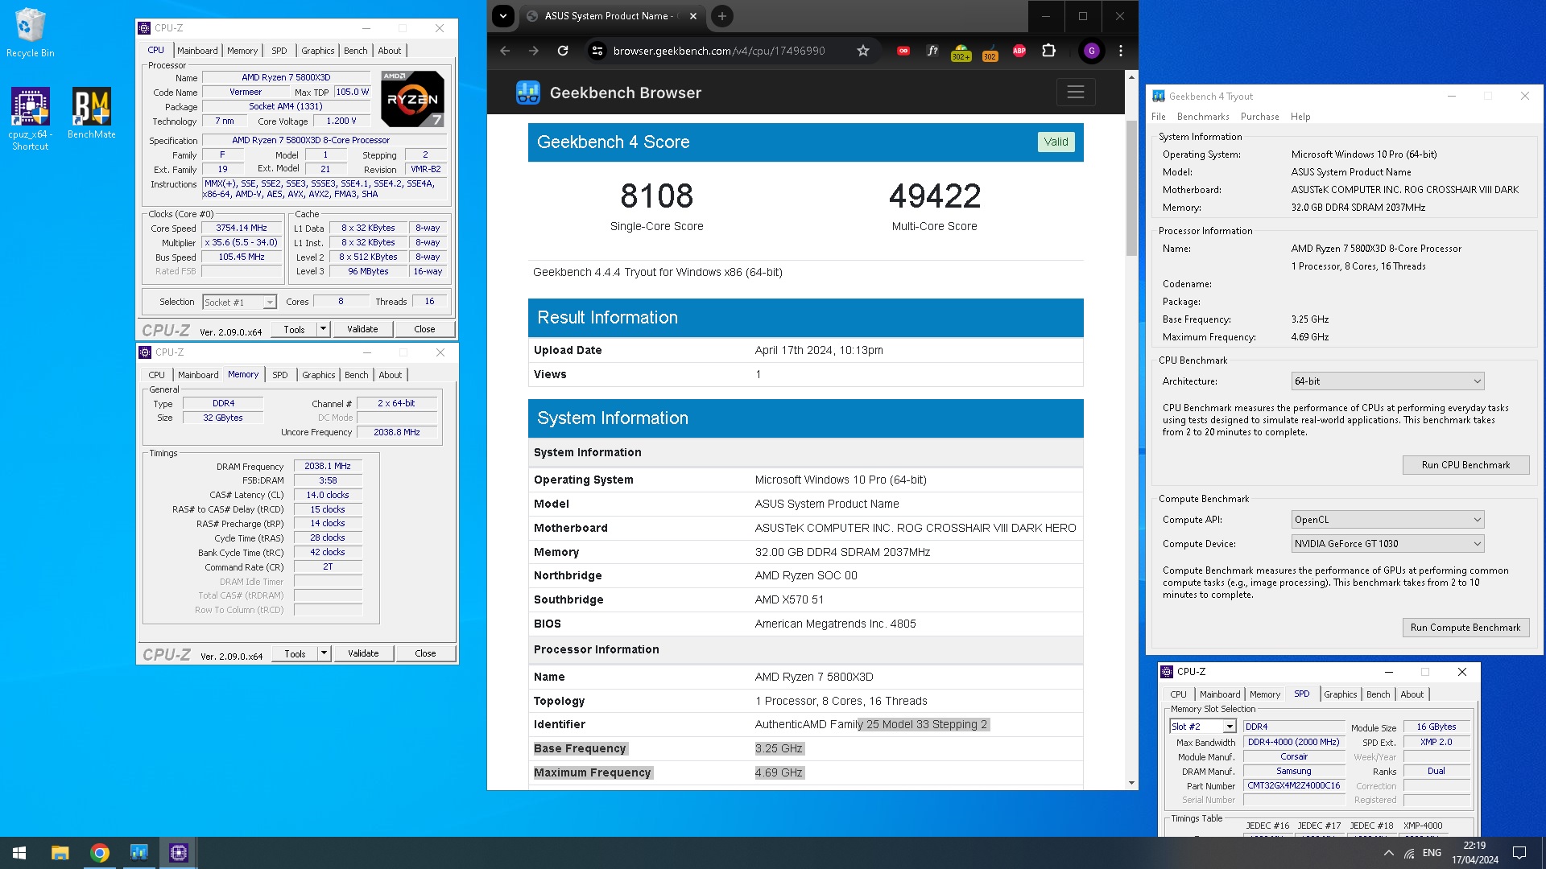Reload the Geekbench page
The height and width of the screenshot is (869, 1546).
(x=563, y=51)
